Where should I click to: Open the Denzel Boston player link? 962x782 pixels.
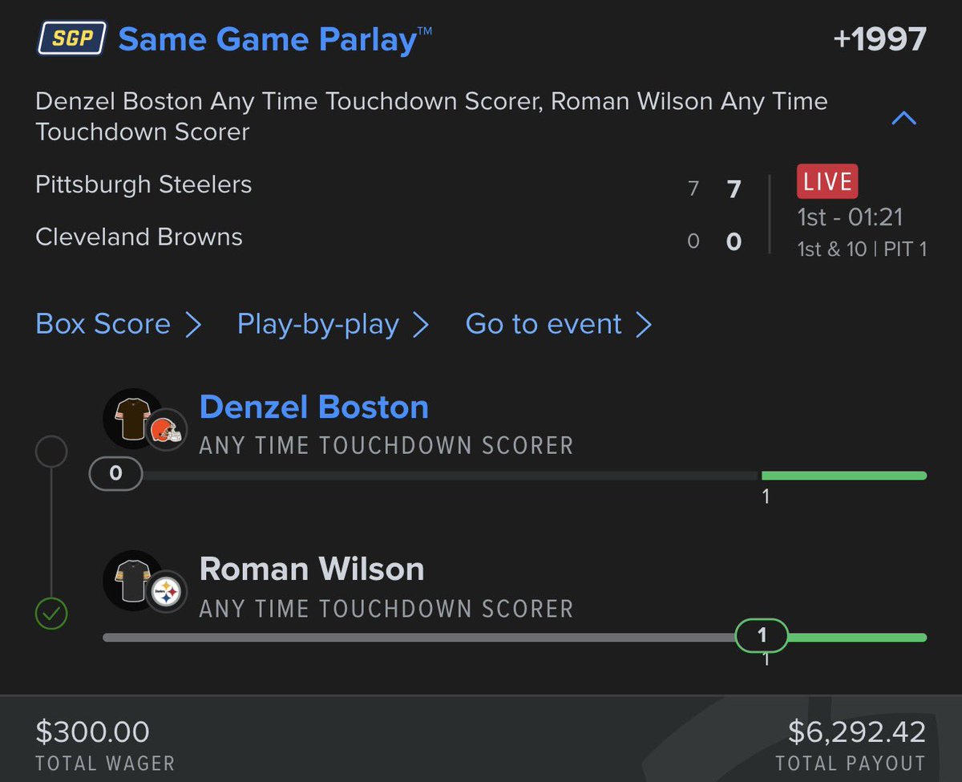313,407
